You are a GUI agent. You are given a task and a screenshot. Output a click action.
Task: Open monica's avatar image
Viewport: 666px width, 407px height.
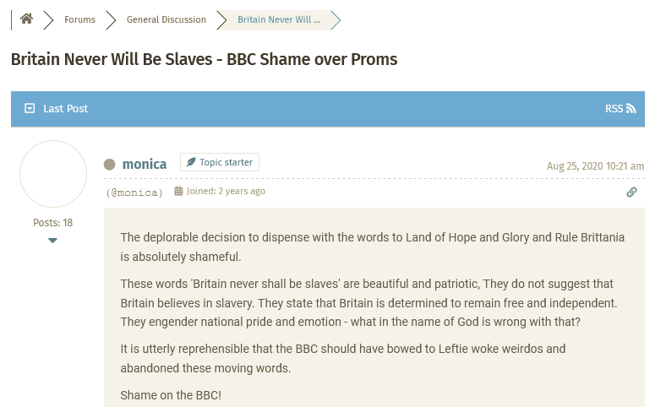pos(53,174)
